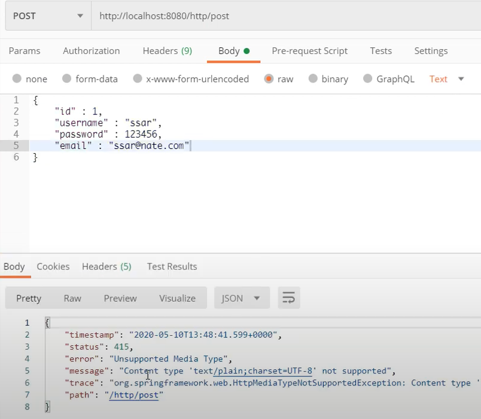The width and height of the screenshot is (481, 419).
Task: Open the Params tab
Action: (25, 51)
